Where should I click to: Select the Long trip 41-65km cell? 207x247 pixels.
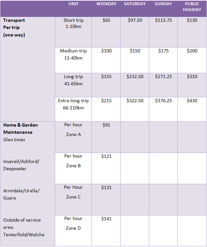pos(73,80)
